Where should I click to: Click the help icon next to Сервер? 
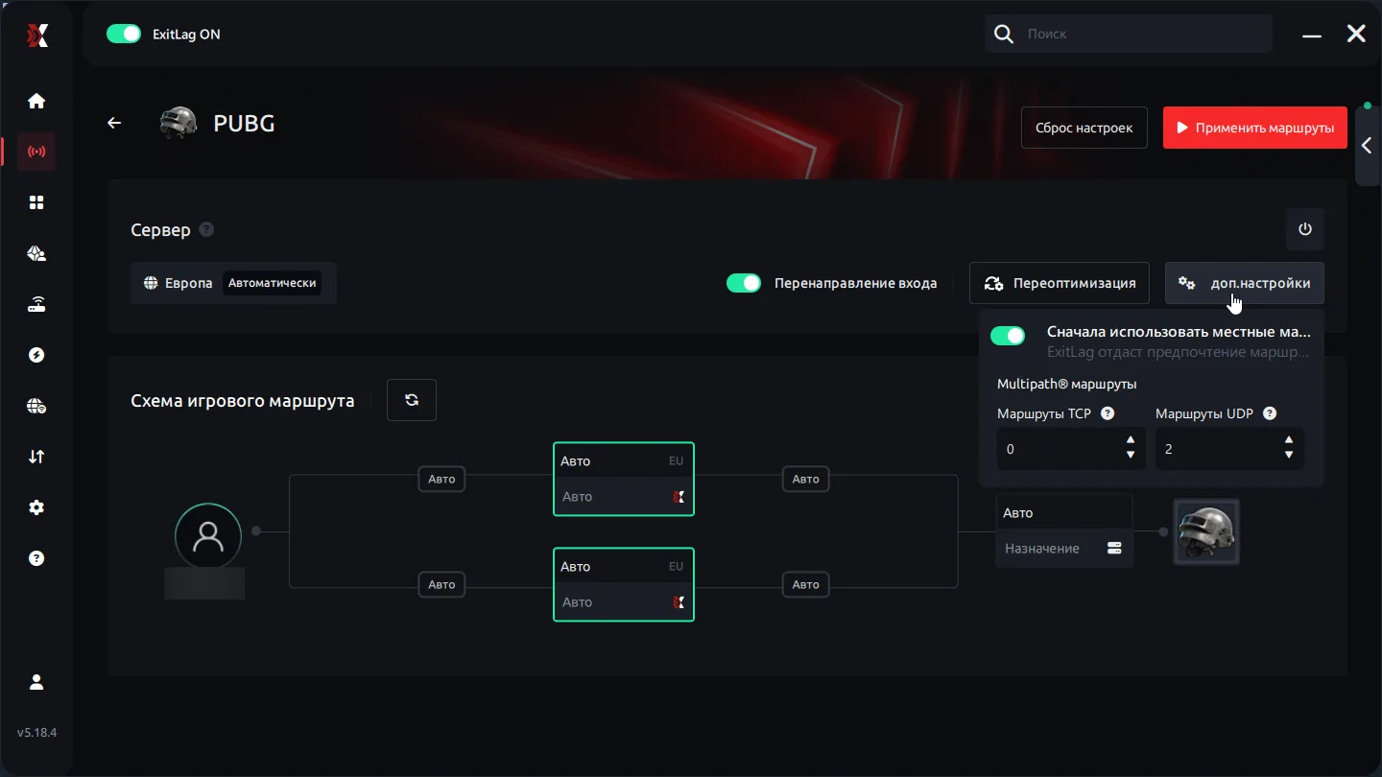(x=206, y=229)
